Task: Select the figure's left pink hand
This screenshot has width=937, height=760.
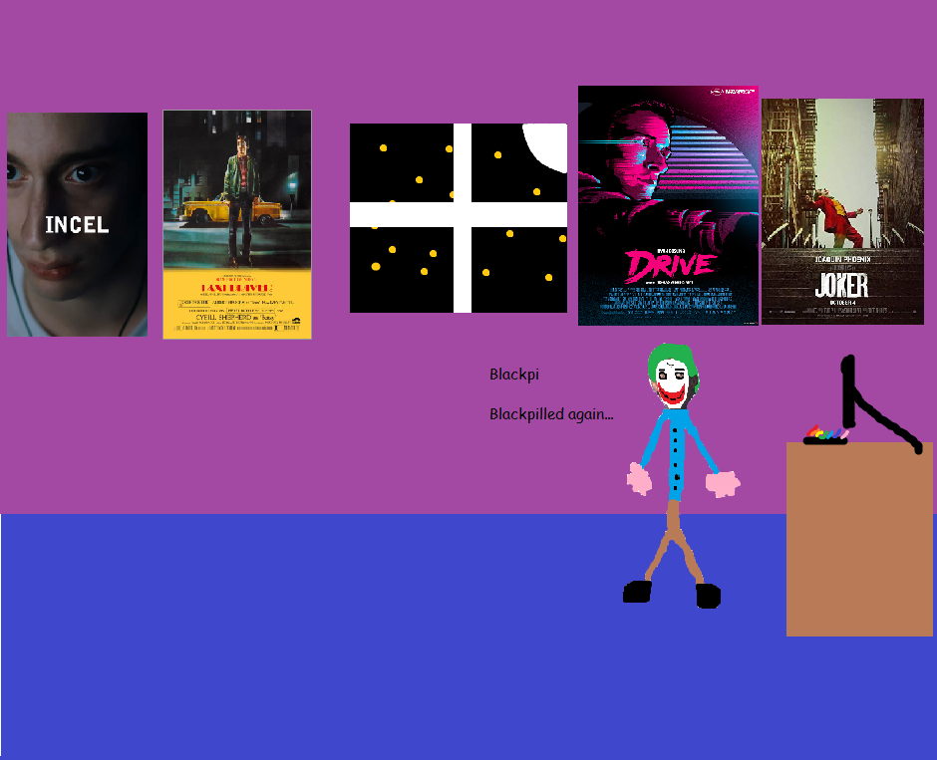Action: tap(639, 479)
